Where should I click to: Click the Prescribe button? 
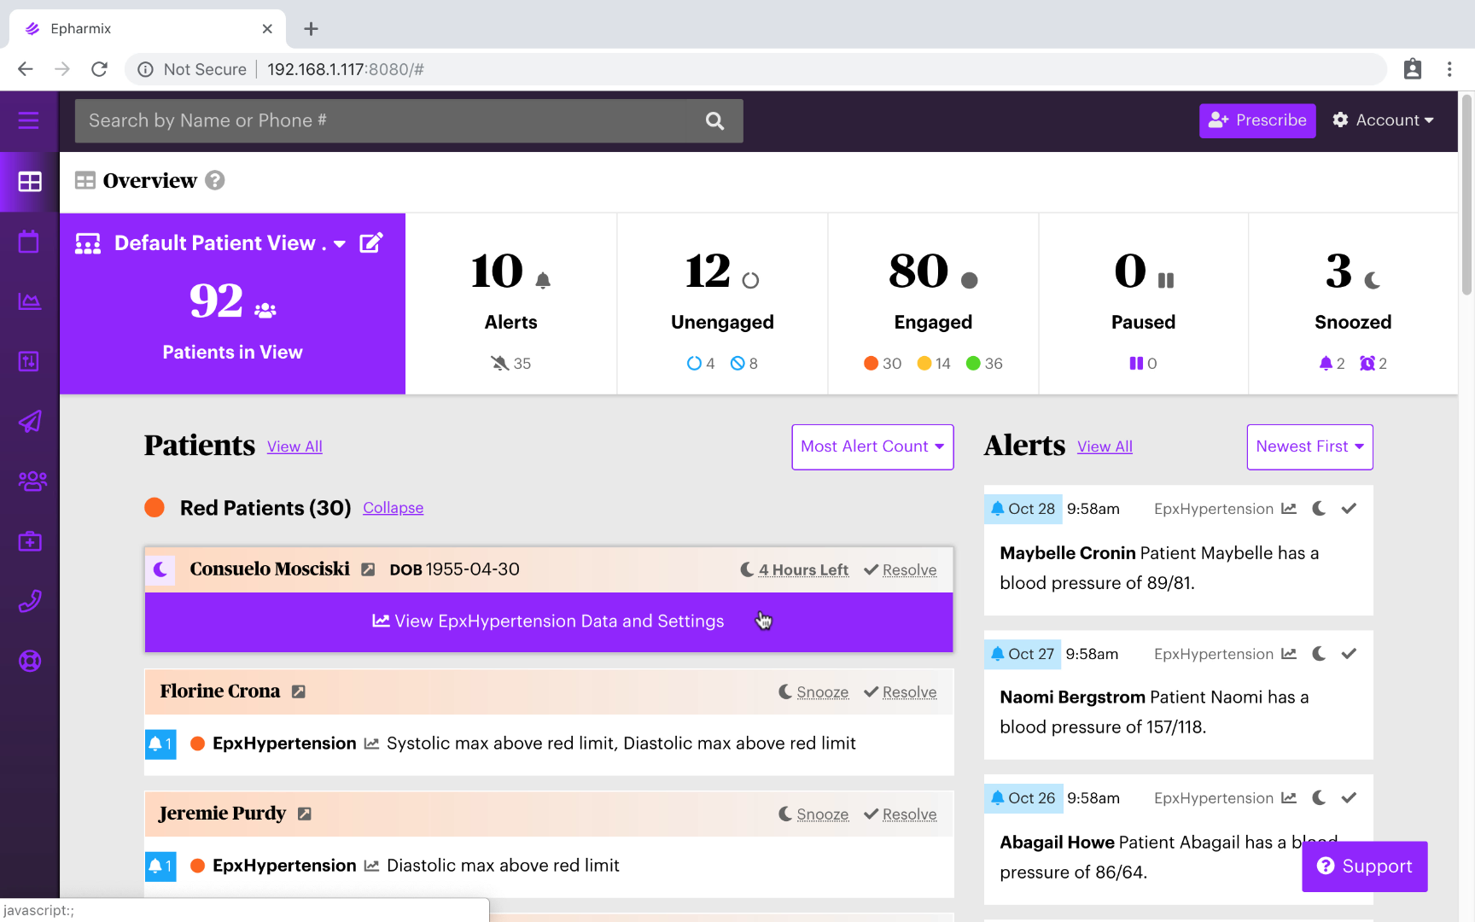click(1257, 120)
